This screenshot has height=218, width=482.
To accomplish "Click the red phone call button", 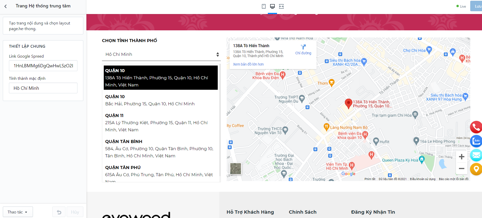I will (x=476, y=127).
